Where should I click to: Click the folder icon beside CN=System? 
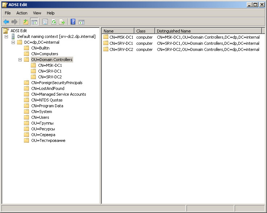(x=26, y=112)
